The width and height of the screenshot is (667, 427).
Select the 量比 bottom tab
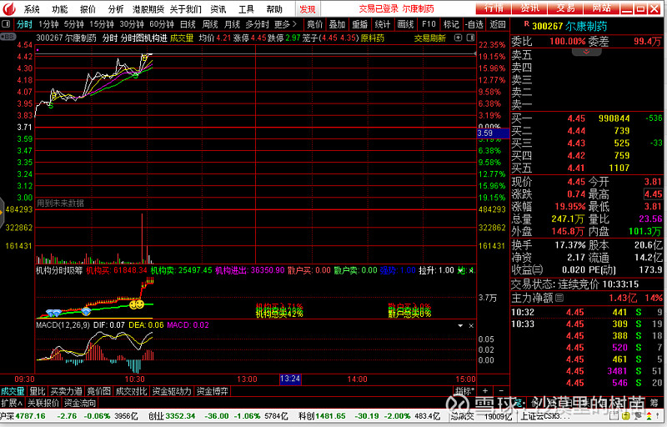(x=38, y=391)
